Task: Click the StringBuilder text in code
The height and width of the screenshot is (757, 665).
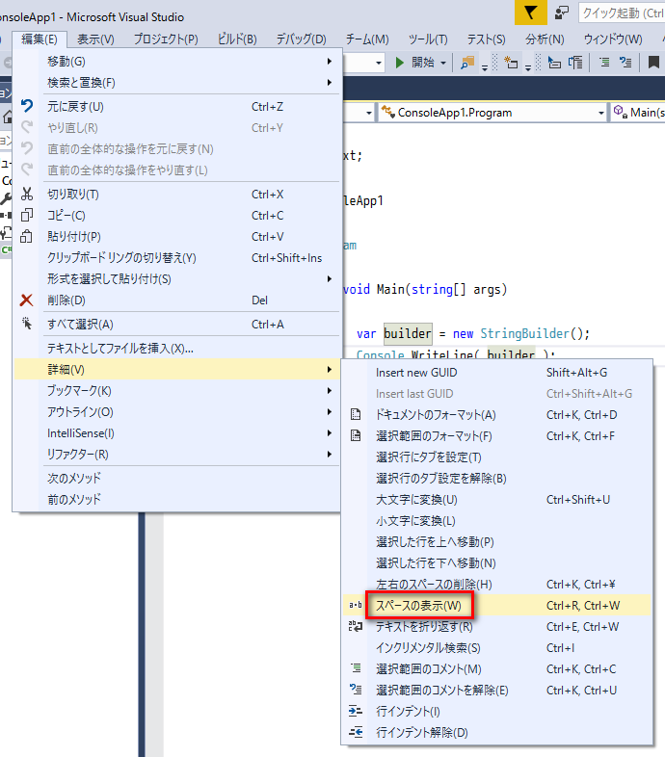Action: pos(525,333)
